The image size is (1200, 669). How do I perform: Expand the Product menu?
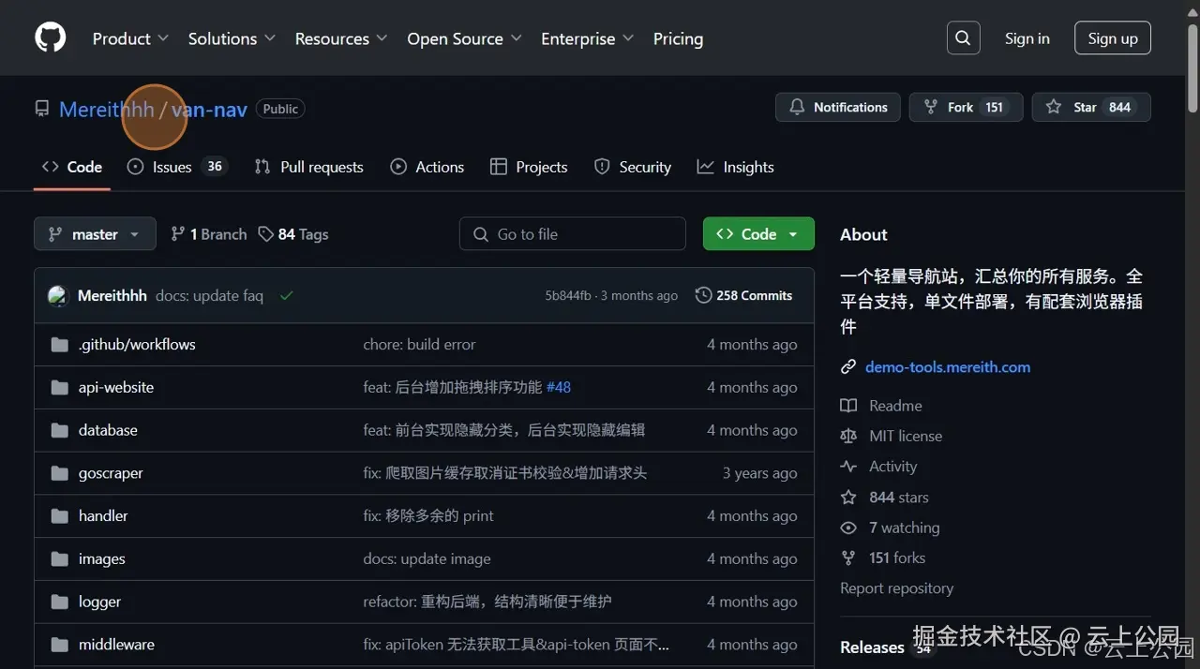[130, 38]
